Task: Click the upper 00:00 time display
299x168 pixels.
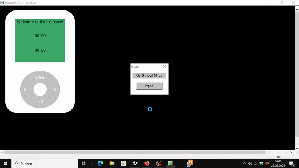Action: (40, 36)
